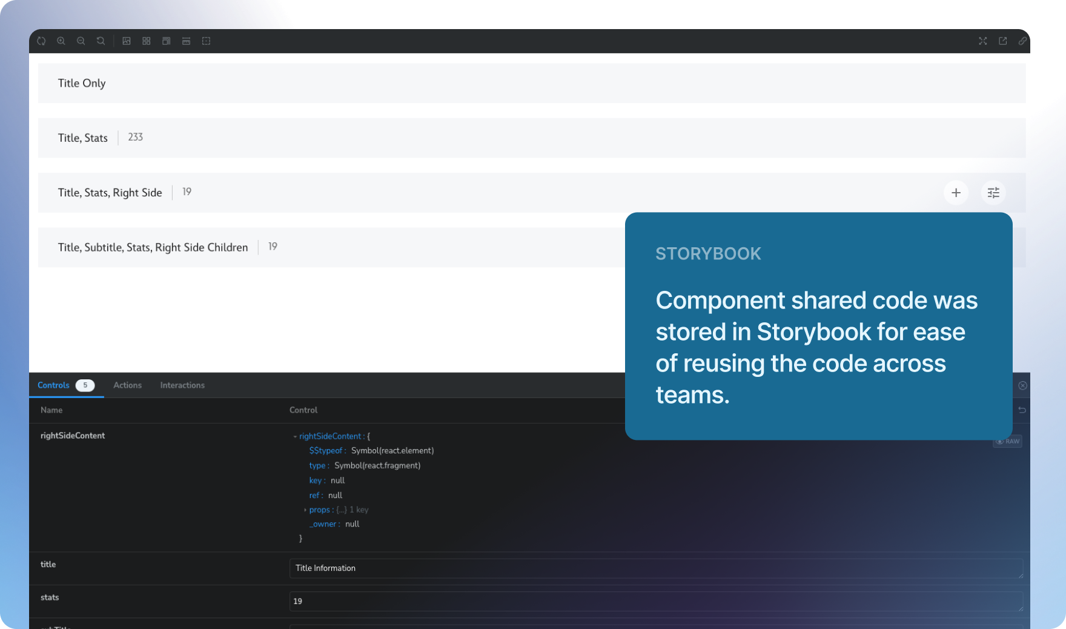Open the story in a new tab
This screenshot has width=1066, height=629.
[x=1003, y=41]
